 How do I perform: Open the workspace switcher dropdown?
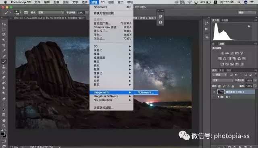coord(247,13)
